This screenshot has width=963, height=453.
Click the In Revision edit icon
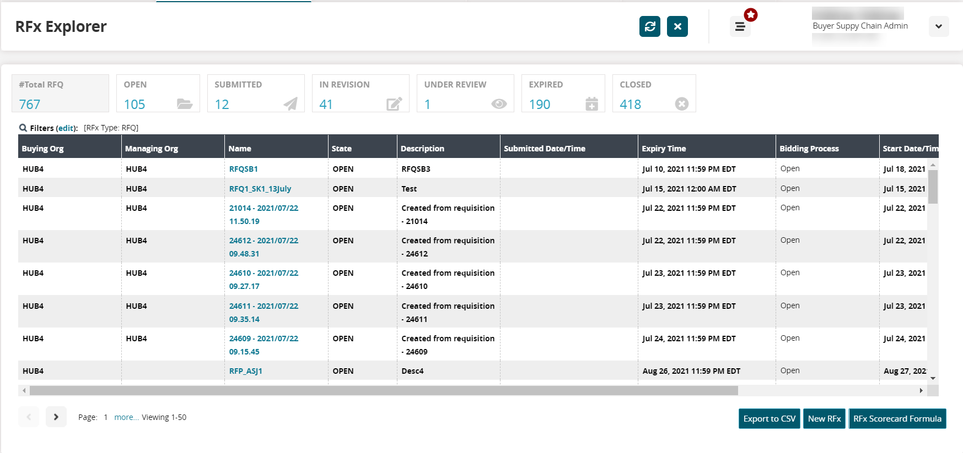[394, 104]
